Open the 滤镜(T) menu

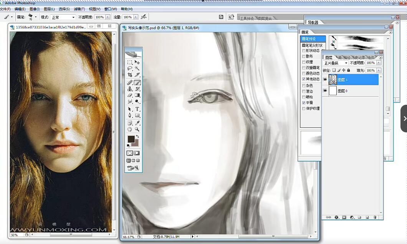(79, 9)
